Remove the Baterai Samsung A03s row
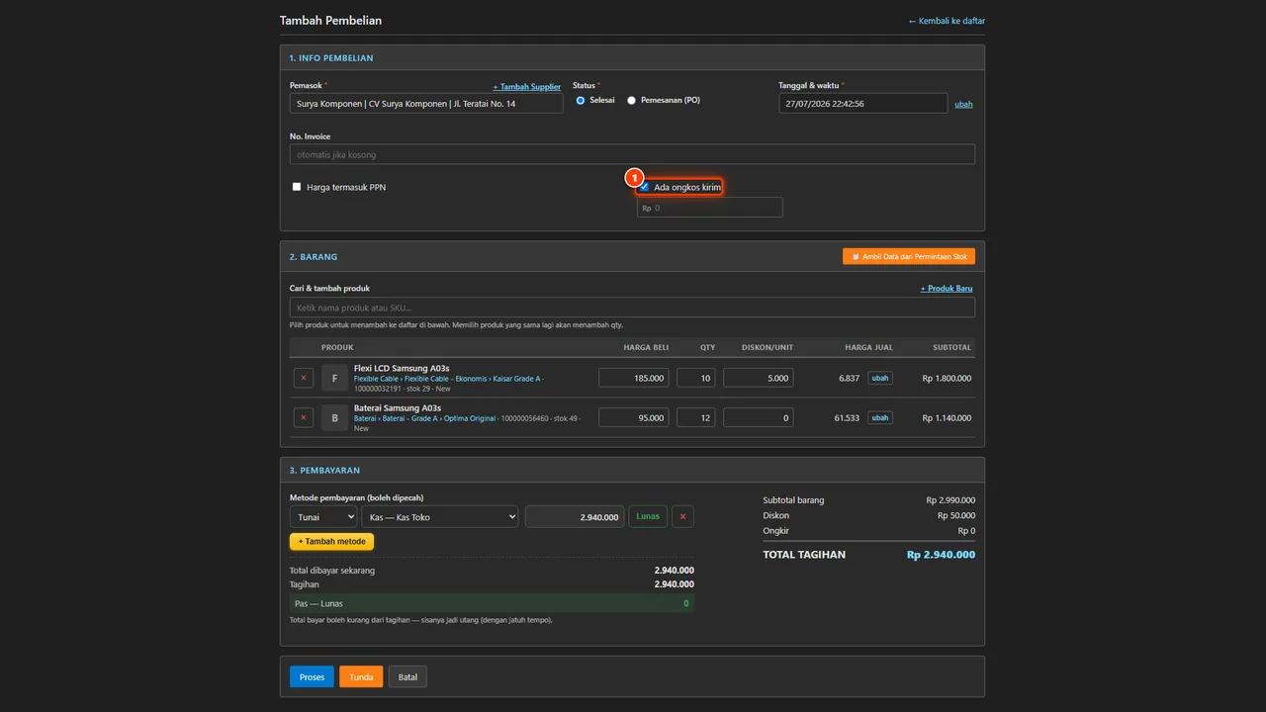 click(x=304, y=417)
